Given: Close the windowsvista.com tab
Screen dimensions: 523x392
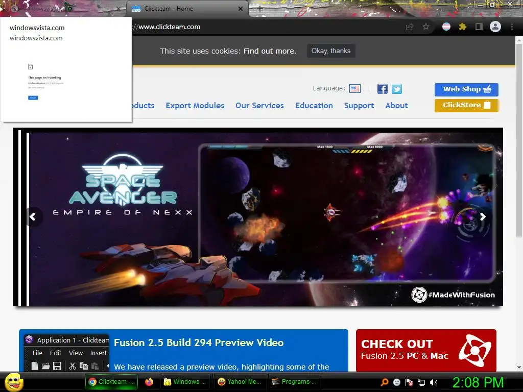Looking at the screenshot, I should tap(118, 9).
